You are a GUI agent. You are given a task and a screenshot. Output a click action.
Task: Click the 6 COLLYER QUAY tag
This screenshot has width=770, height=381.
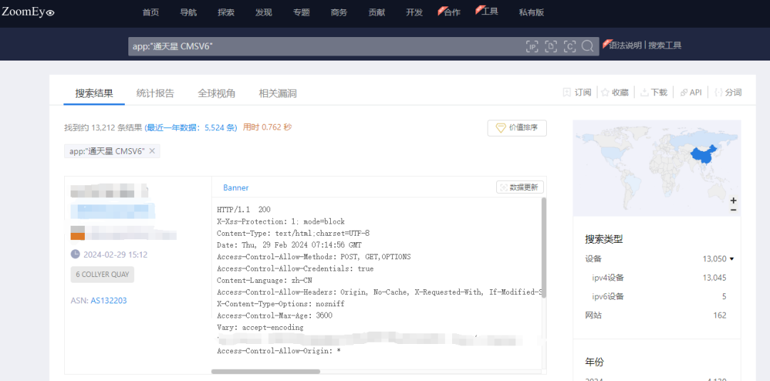coord(102,275)
